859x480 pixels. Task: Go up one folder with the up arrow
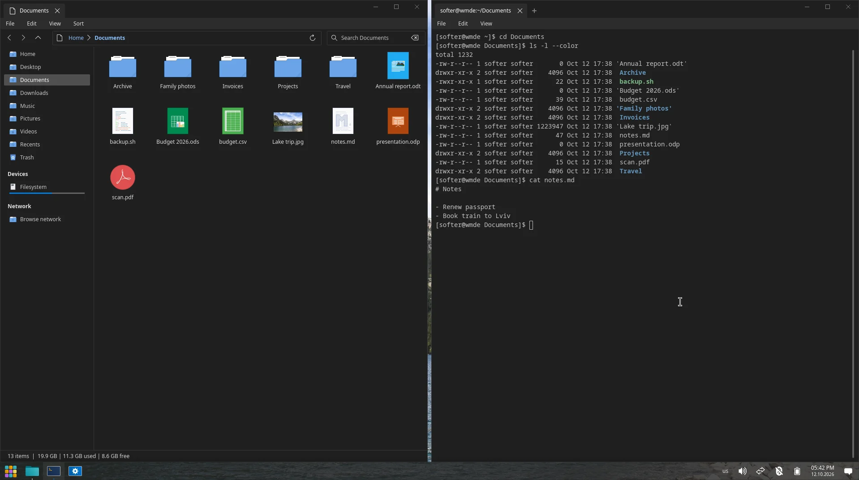[38, 38]
